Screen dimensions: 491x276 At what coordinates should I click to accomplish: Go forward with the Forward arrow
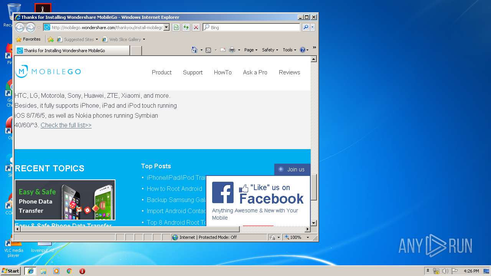pyautogui.click(x=30, y=27)
